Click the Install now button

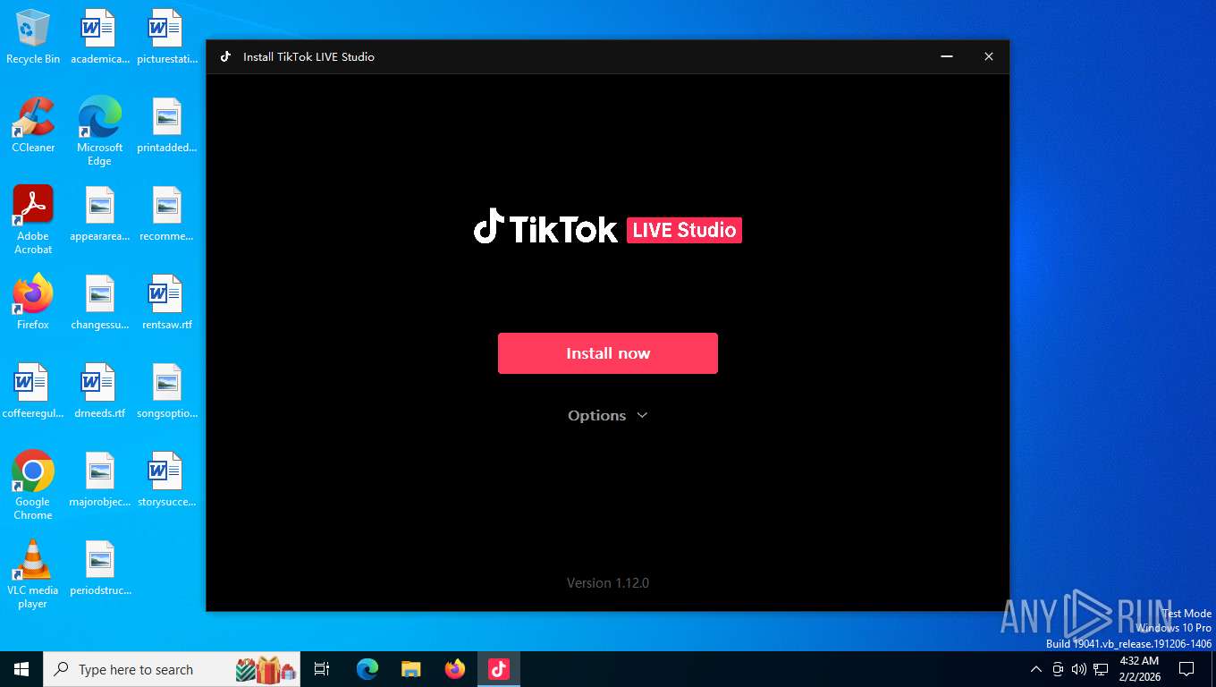click(x=608, y=353)
